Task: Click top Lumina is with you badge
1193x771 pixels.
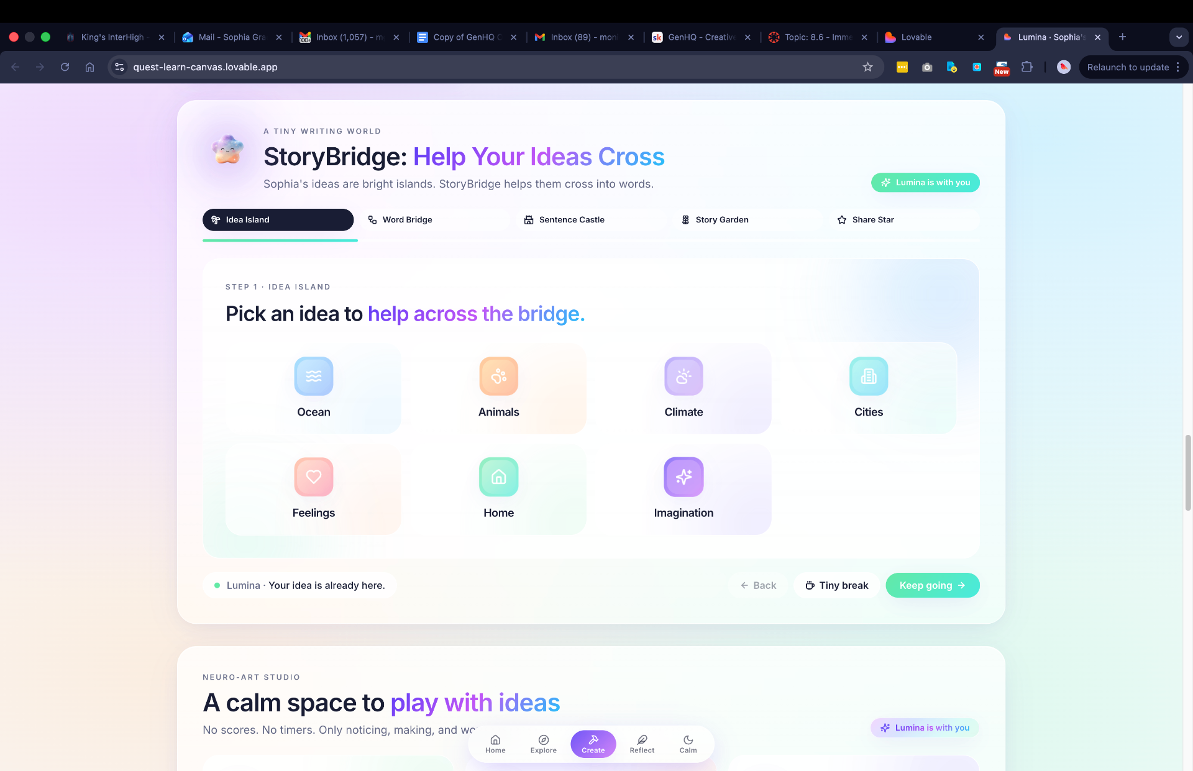Action: click(x=925, y=183)
